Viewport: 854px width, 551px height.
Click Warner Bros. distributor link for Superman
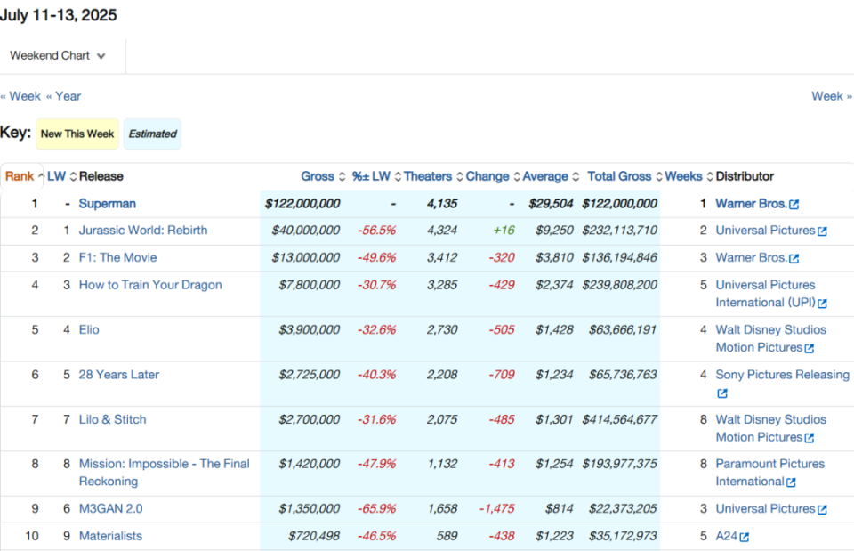(x=751, y=204)
